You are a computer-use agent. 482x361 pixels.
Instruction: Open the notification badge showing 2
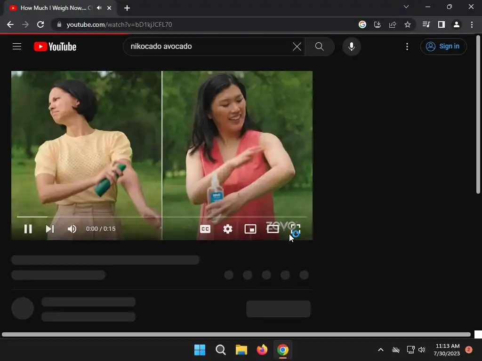[468, 350]
